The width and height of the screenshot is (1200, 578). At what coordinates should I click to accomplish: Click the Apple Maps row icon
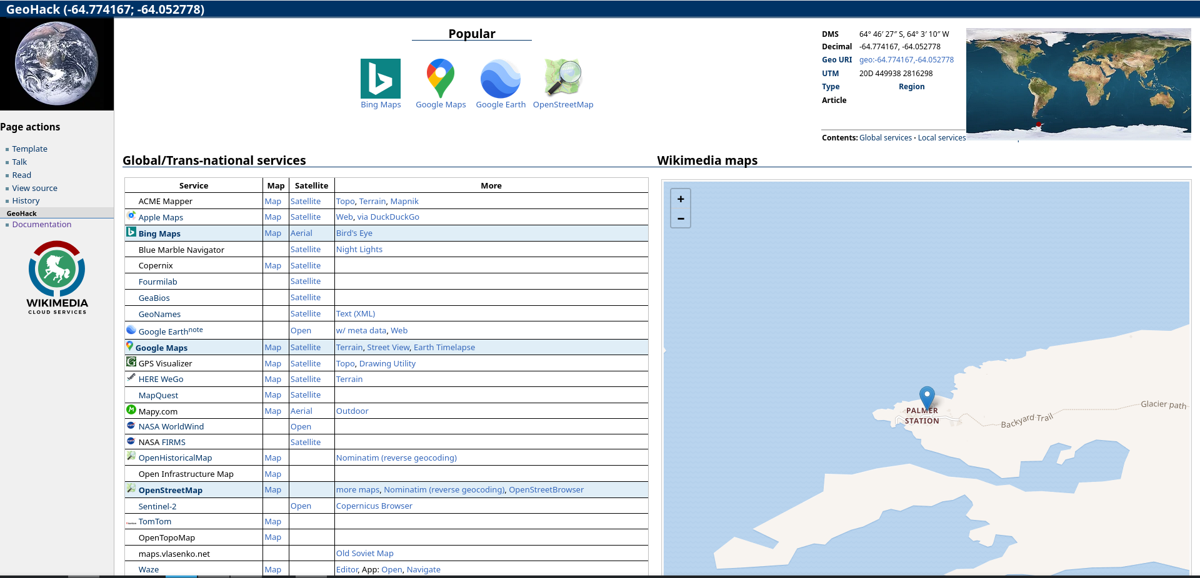tap(131, 215)
